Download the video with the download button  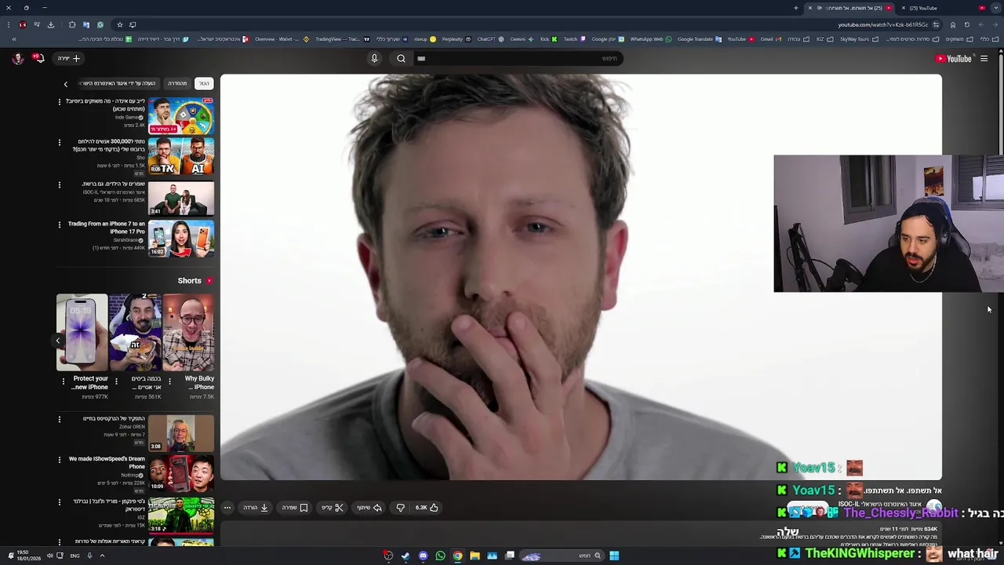(x=256, y=508)
